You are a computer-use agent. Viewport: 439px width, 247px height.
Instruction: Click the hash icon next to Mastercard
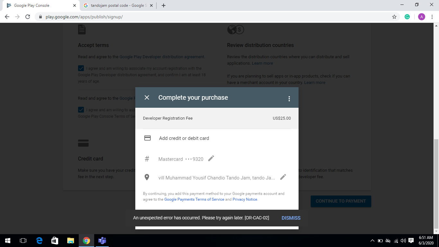point(147,159)
